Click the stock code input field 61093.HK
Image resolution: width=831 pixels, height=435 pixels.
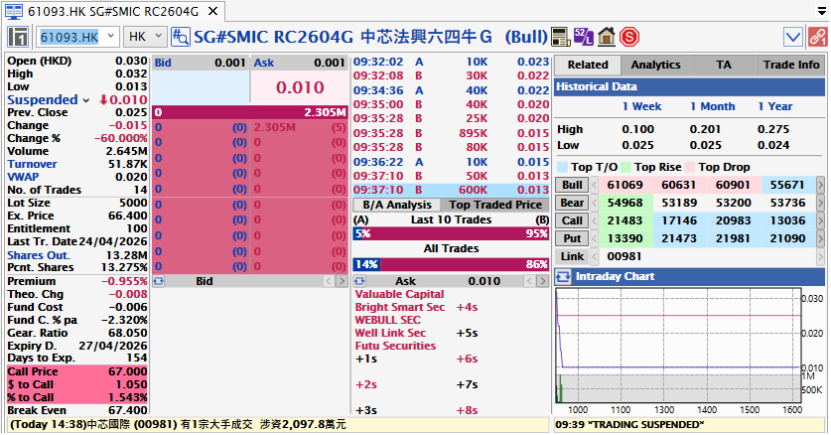click(68, 38)
